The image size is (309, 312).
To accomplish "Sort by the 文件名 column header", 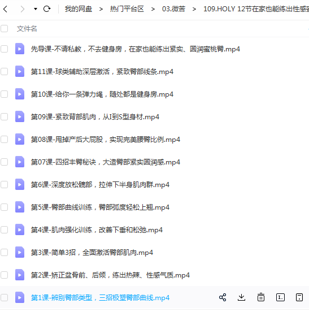I will [27, 29].
